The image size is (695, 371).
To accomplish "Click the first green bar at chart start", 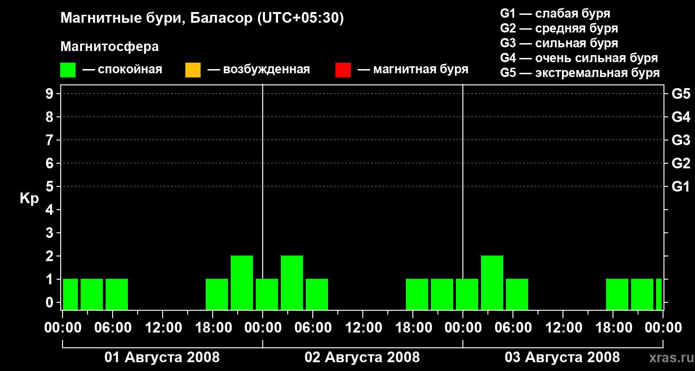I will tap(70, 294).
